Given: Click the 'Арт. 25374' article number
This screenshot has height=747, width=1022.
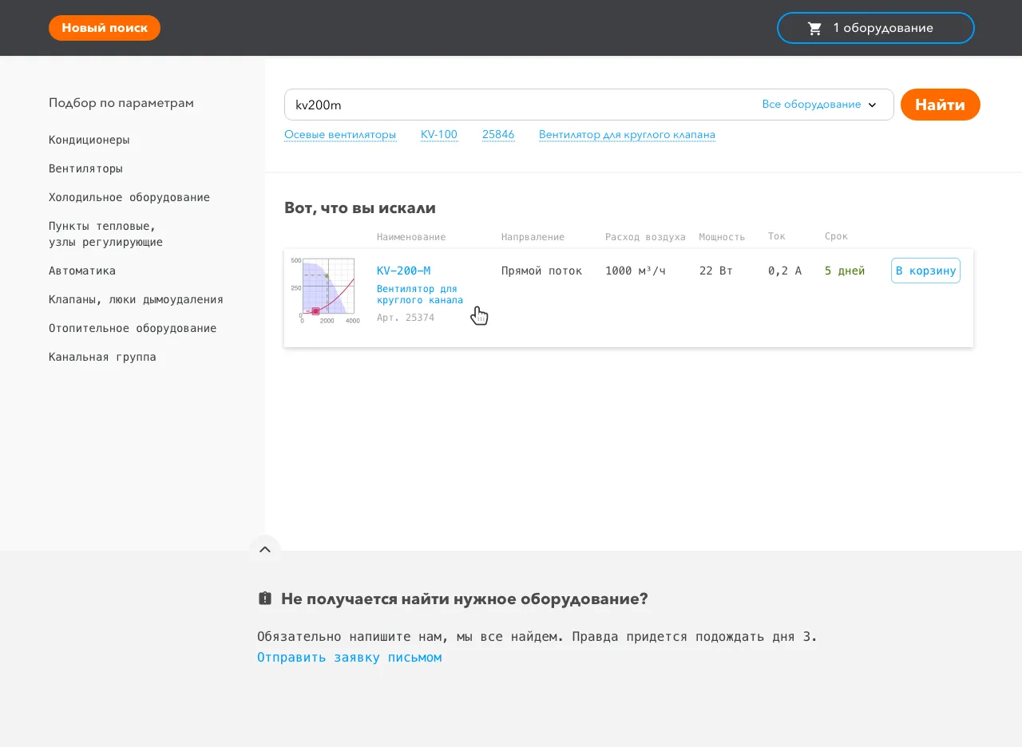Looking at the screenshot, I should click(406, 318).
